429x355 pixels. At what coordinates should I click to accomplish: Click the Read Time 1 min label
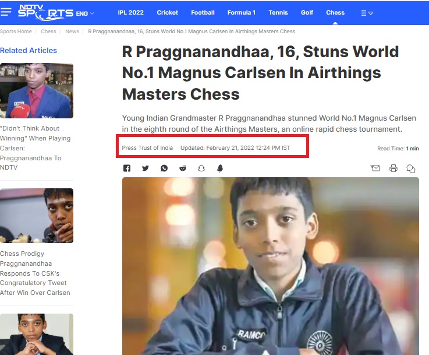point(398,149)
